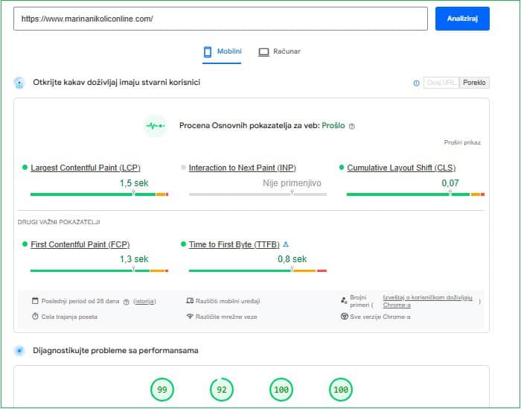Click the Prošlo assessment status text
This screenshot has height=409, width=521.
pos(333,126)
